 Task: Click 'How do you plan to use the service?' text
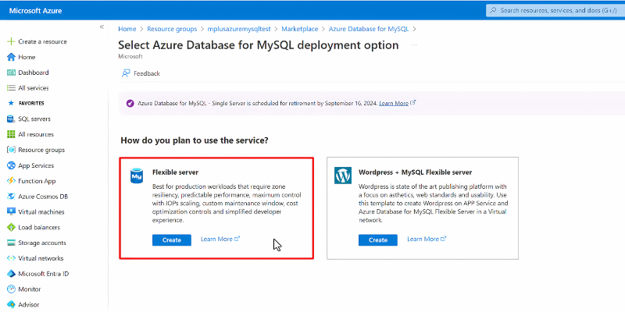tap(195, 140)
